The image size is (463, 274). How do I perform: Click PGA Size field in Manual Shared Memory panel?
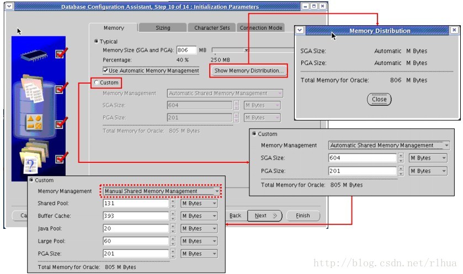click(136, 254)
